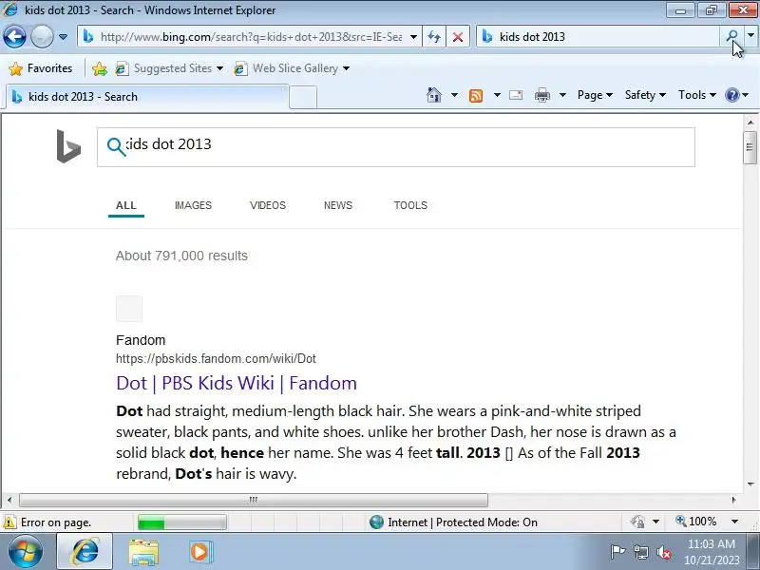This screenshot has width=760, height=570.
Task: Open Windows Explorer from taskbar
Action: point(143,552)
